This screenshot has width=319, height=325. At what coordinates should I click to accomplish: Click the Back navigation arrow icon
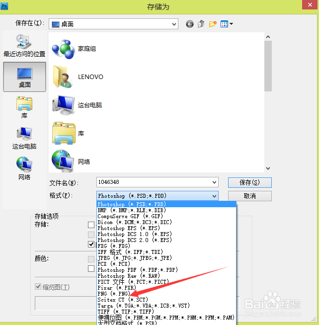click(x=190, y=24)
